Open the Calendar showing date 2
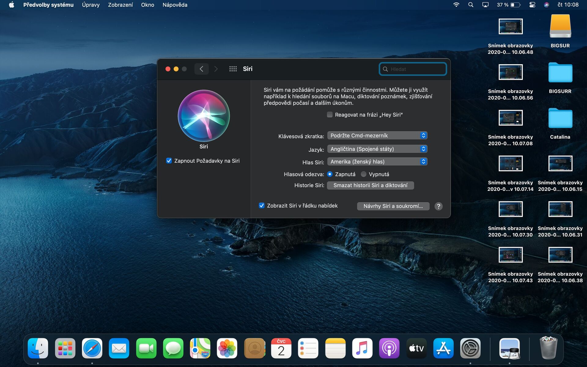 click(x=281, y=348)
